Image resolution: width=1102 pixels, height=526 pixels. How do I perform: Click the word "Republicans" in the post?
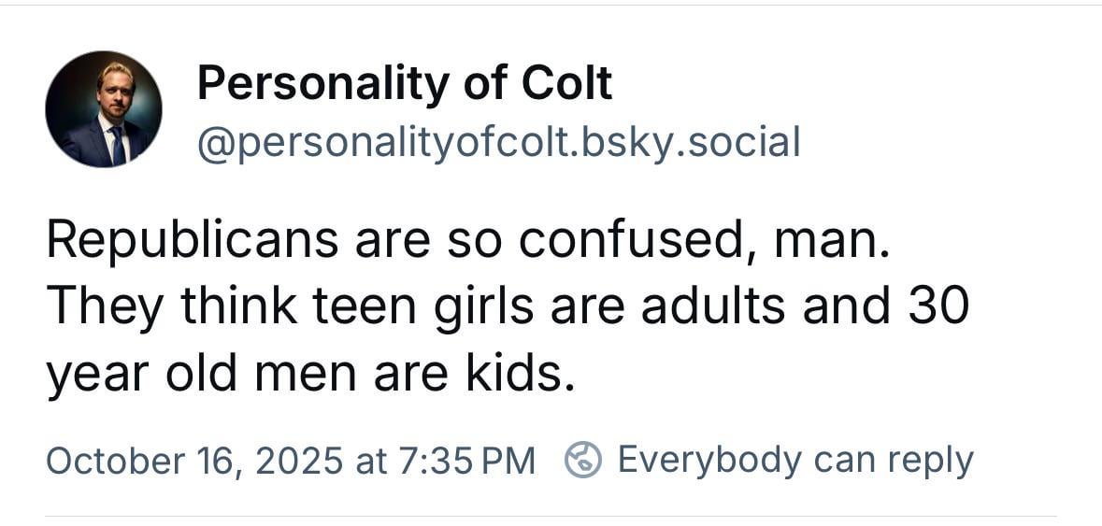(192, 240)
